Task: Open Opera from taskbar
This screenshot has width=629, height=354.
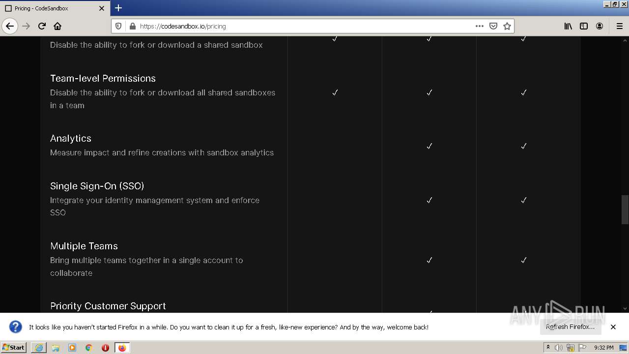Action: pos(105,348)
